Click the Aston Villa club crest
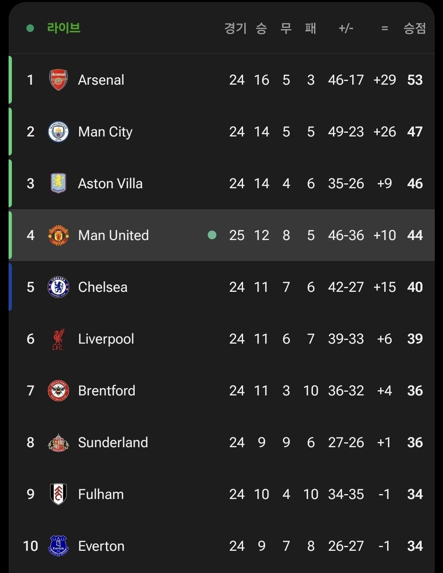Image resolution: width=443 pixels, height=573 pixels. [58, 183]
